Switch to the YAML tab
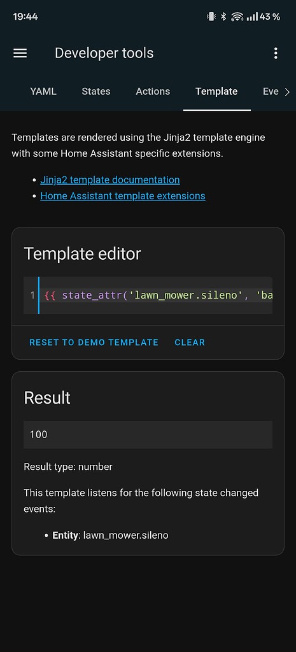 click(x=43, y=92)
